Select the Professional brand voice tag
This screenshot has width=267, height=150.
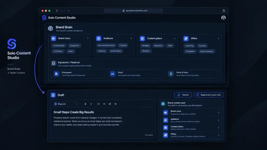coord(59,46)
